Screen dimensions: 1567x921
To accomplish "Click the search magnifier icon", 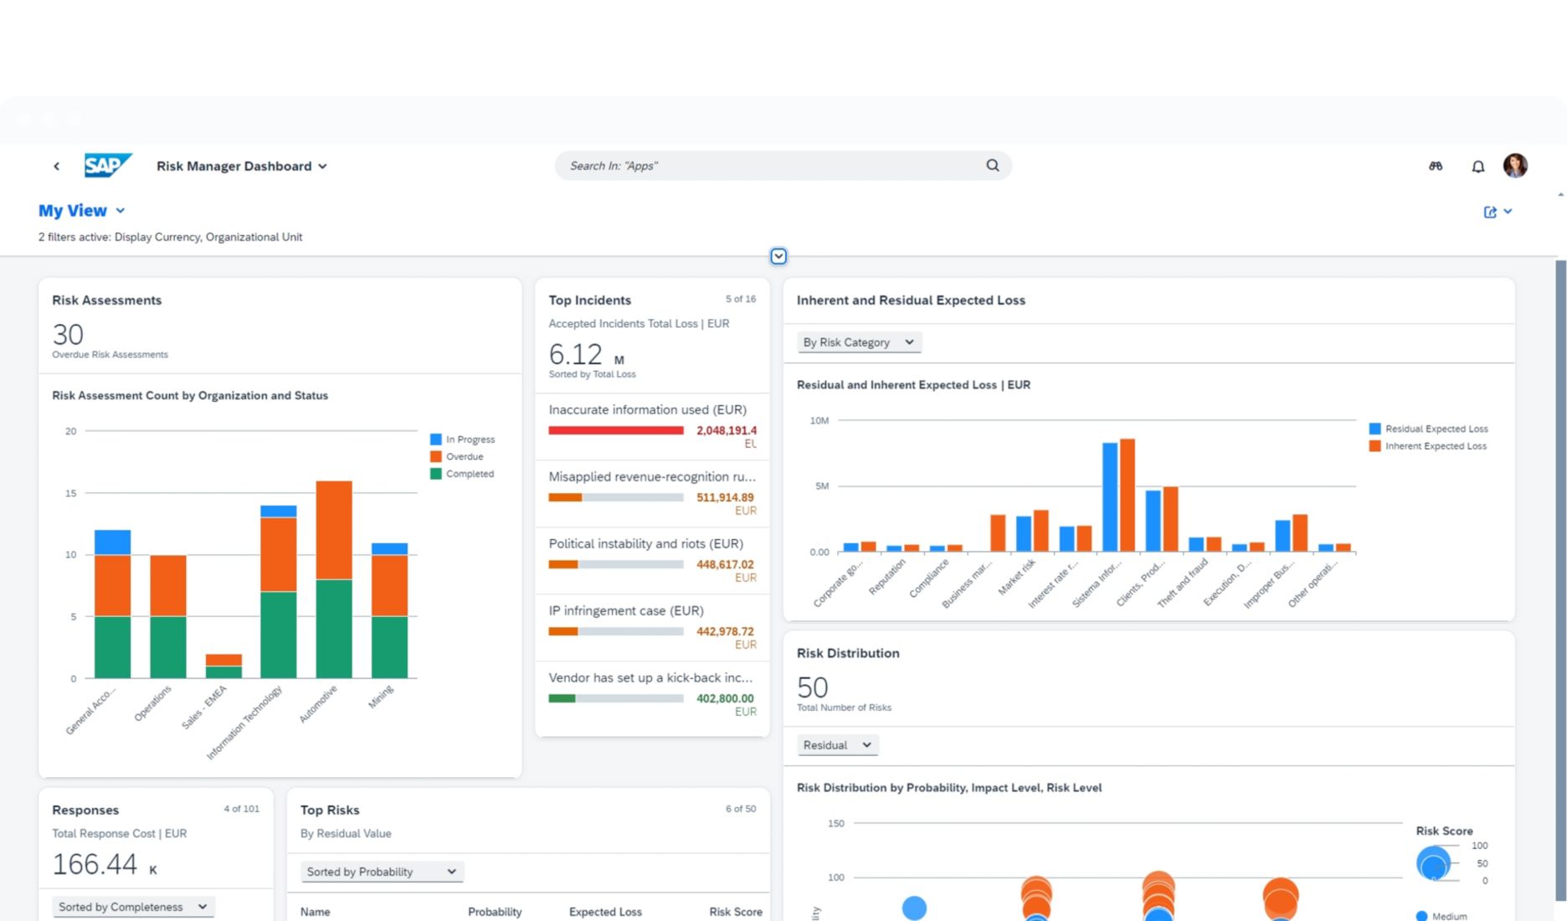I will click(992, 166).
